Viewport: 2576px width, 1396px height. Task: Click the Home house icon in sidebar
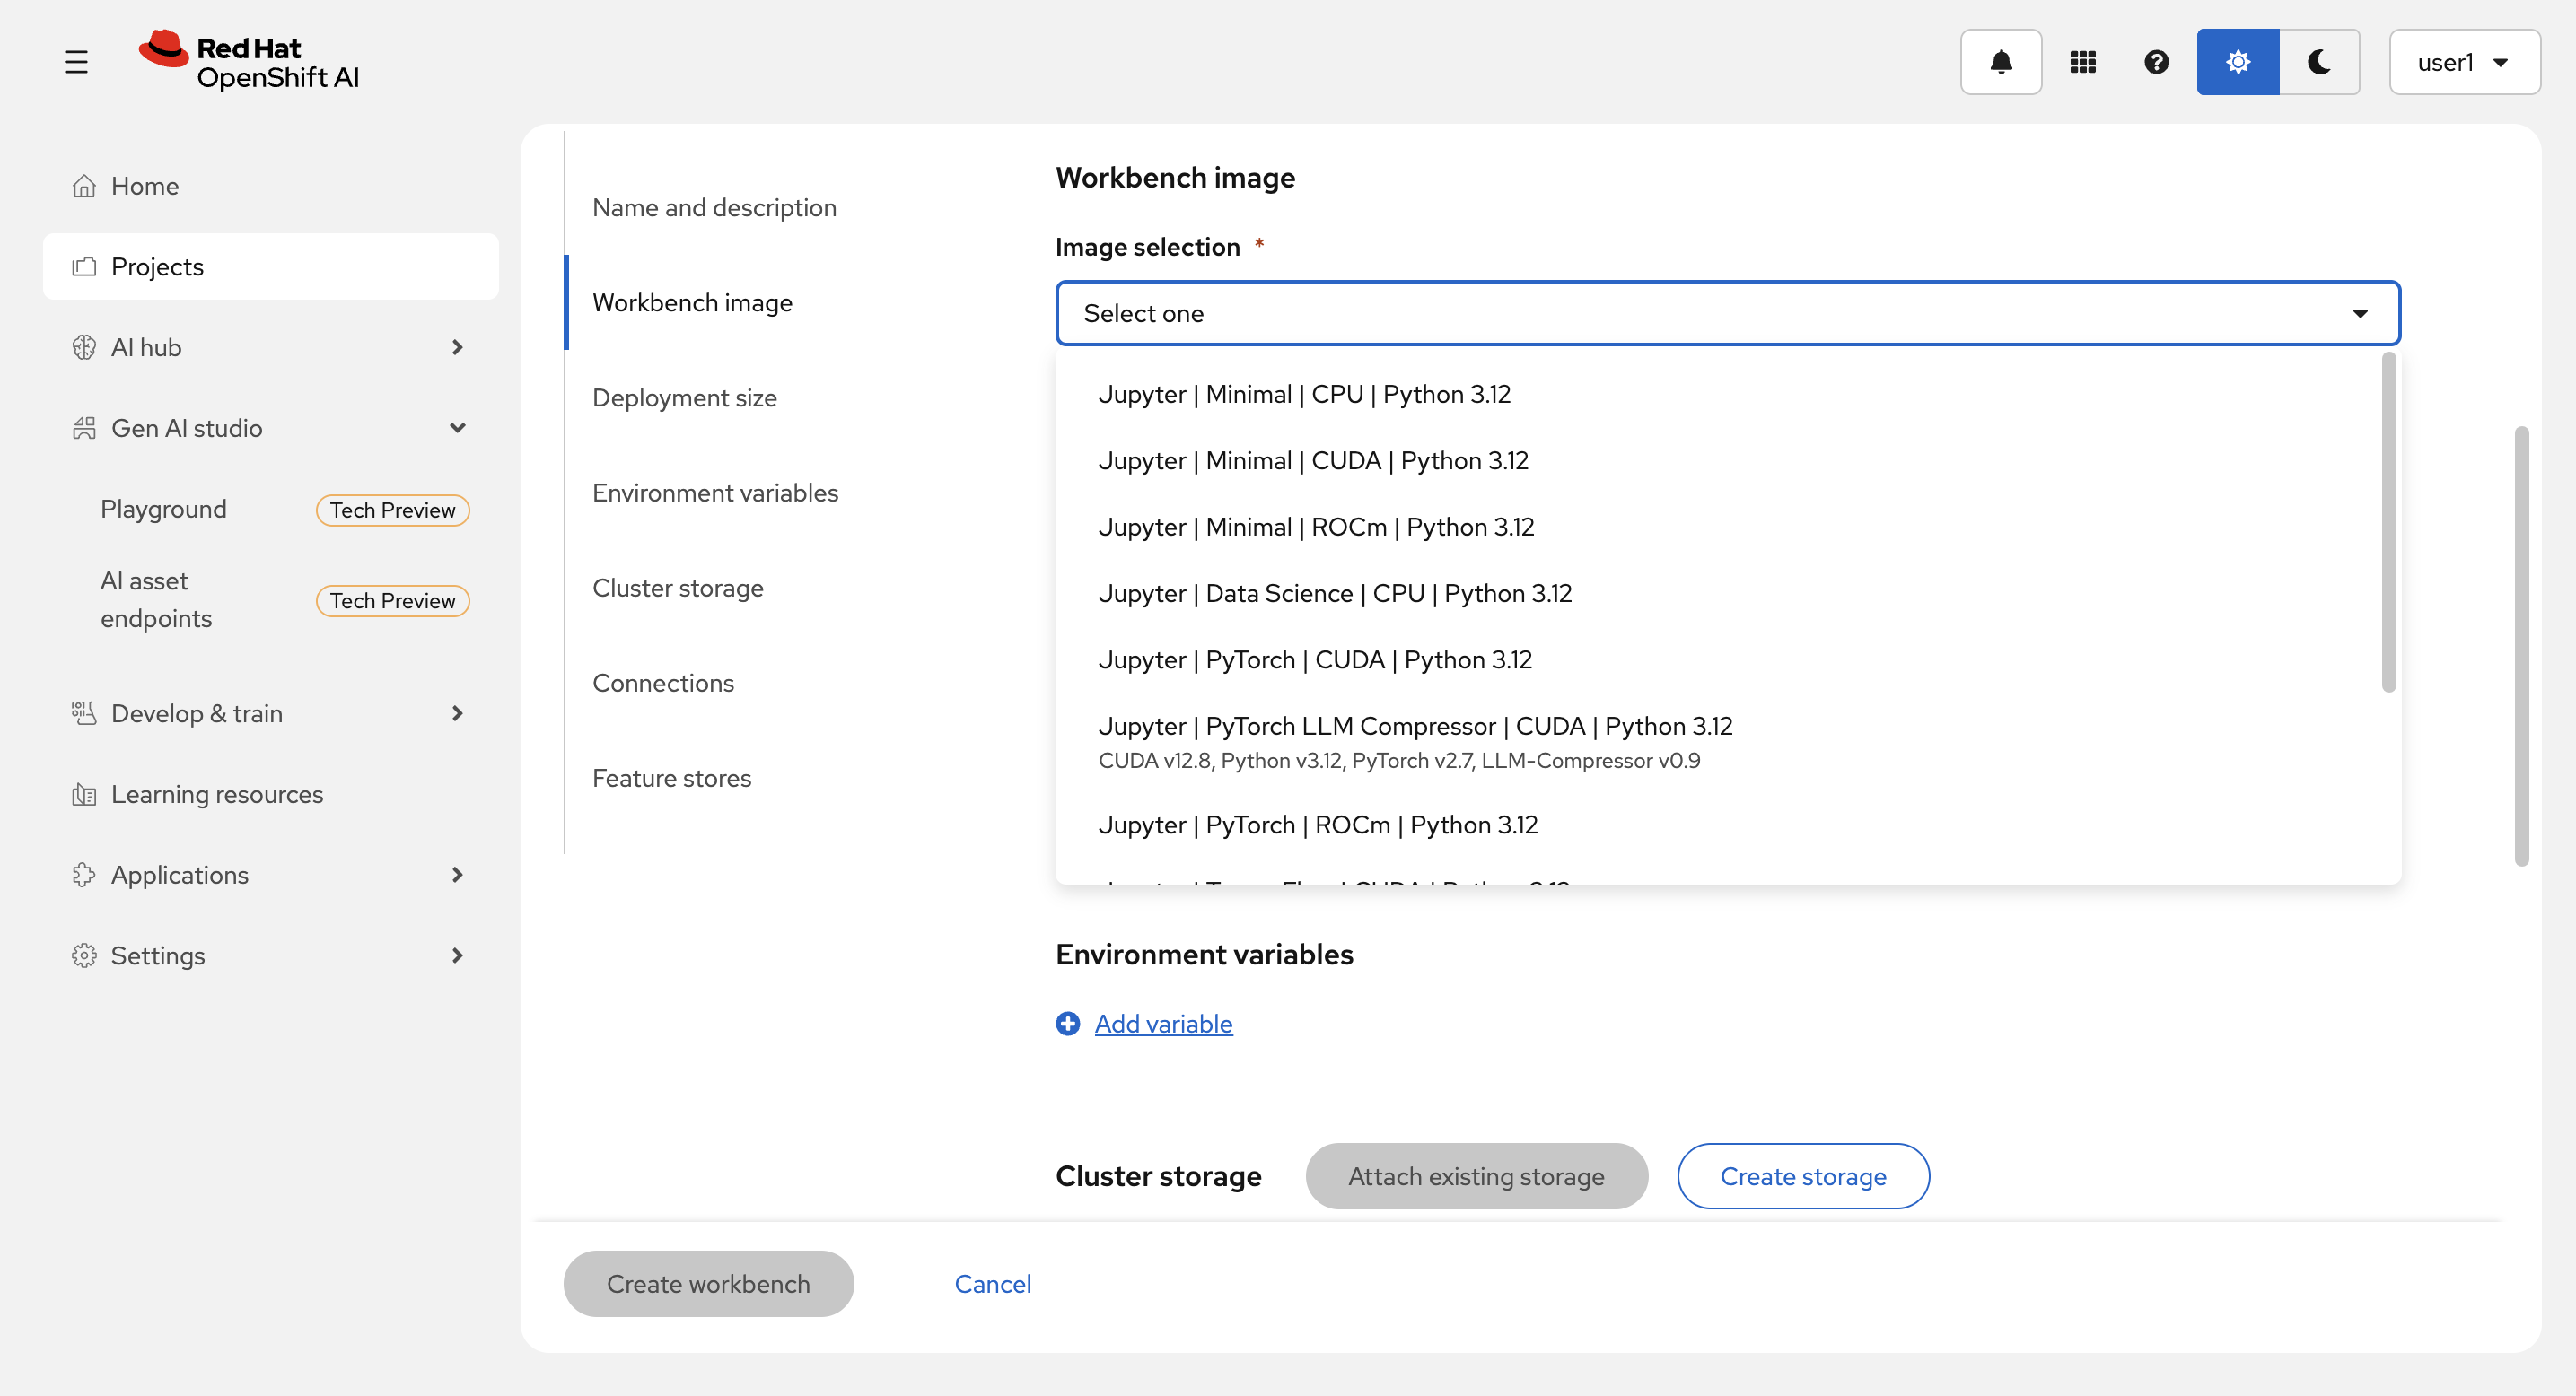[84, 186]
